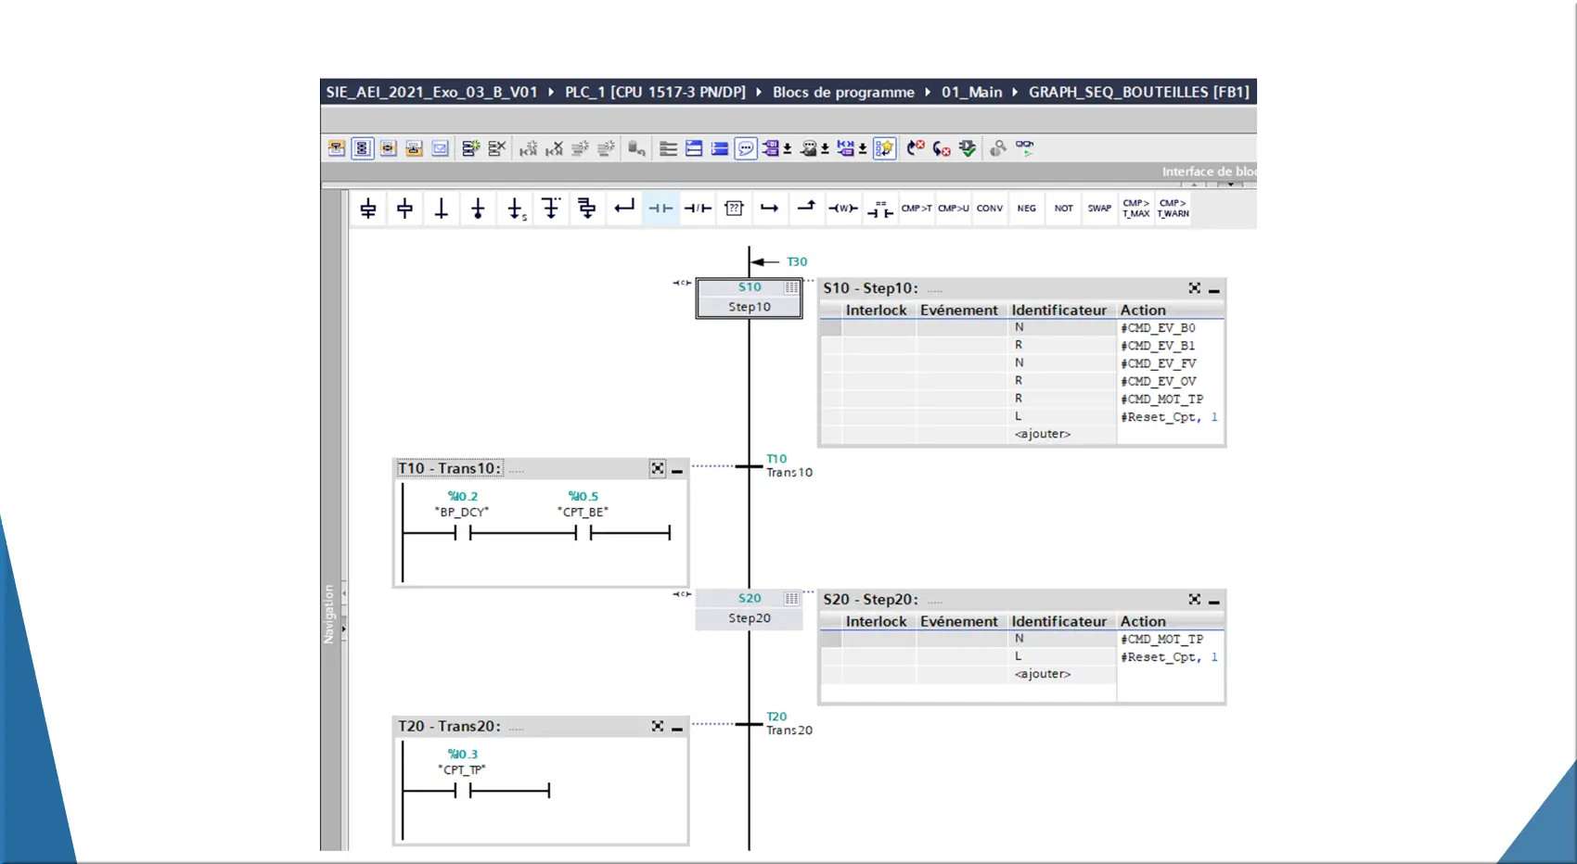Collapse the T20 - Trans20 panel
1577x864 pixels.
point(677,729)
